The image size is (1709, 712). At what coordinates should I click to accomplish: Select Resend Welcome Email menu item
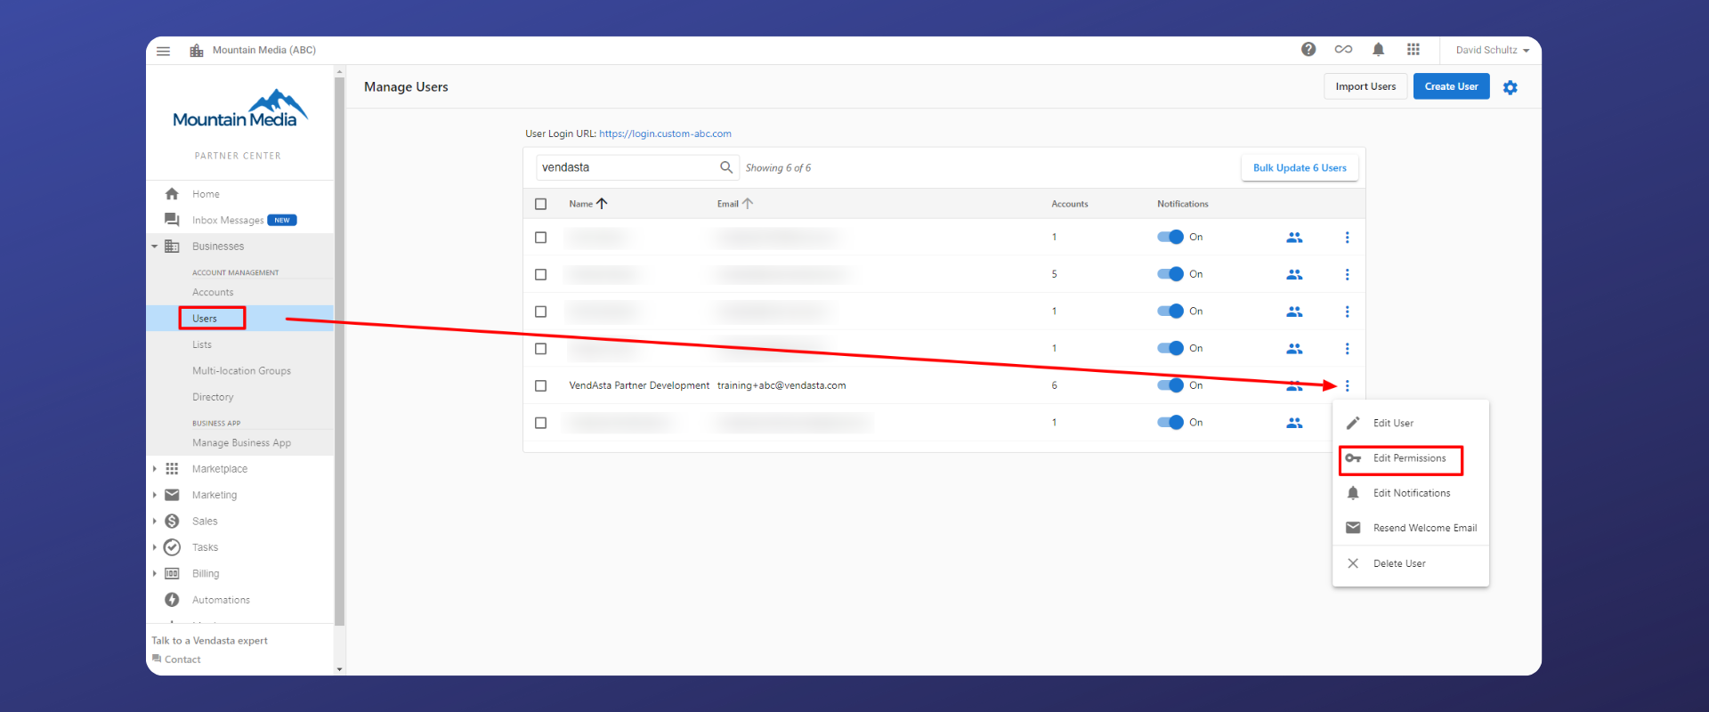click(1411, 528)
